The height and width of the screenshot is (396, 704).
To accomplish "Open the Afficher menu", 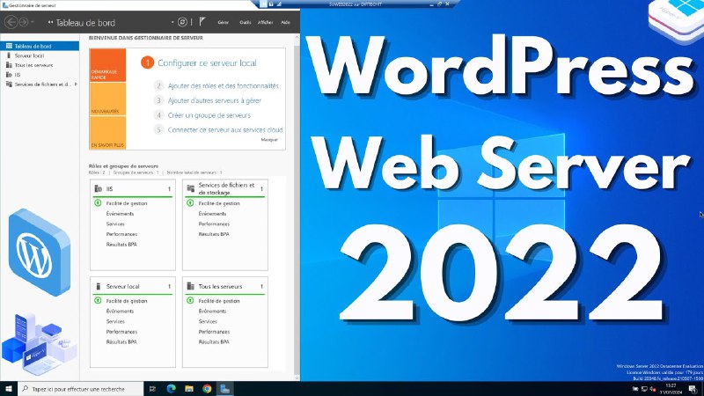I will point(266,22).
